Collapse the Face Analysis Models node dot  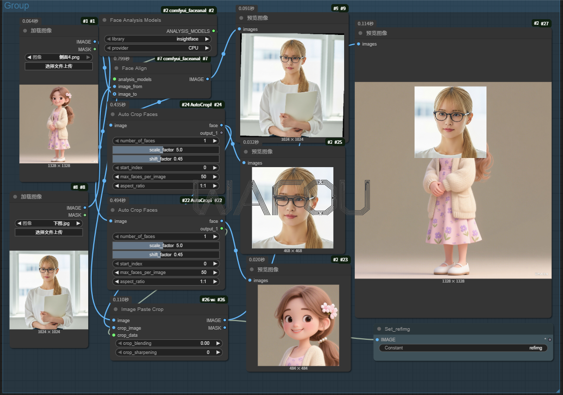104,20
